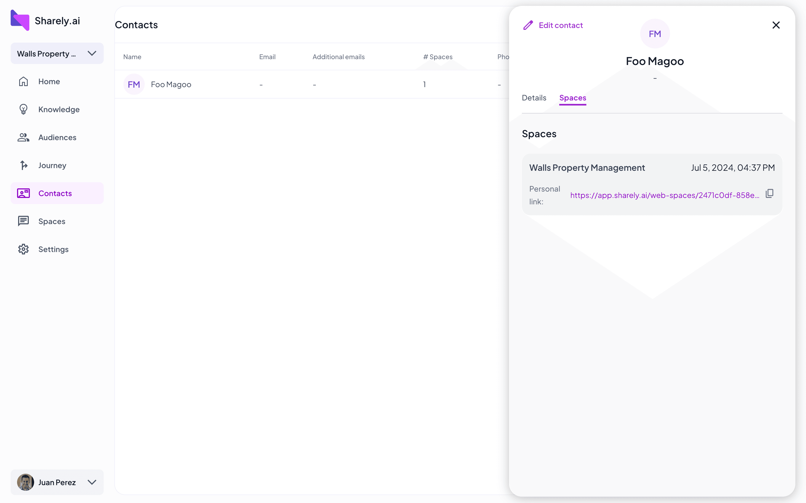This screenshot has width=806, height=503.
Task: Click the Spaces section heading
Action: [539, 134]
